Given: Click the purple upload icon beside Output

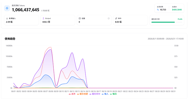Looking at the screenshot, I should click(43, 18).
